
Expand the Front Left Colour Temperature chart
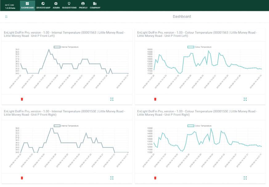pos(245,99)
